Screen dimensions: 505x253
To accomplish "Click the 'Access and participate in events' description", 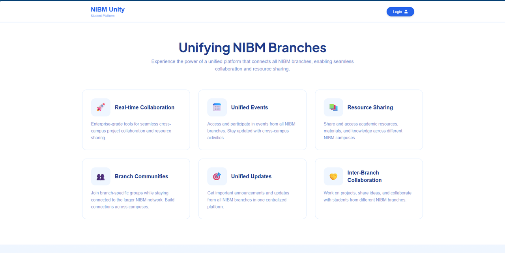I will [x=251, y=131].
